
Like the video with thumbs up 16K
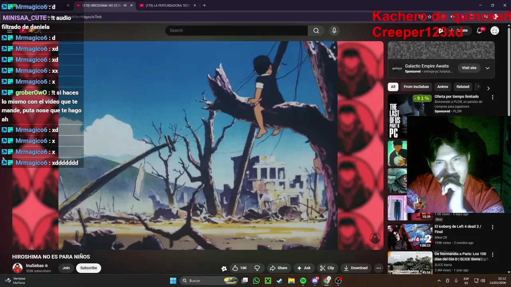click(x=240, y=268)
